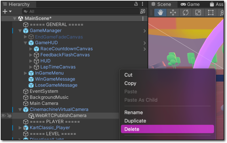Select the Rect Transform tool
227x143 pixels.
click(x=211, y=13)
